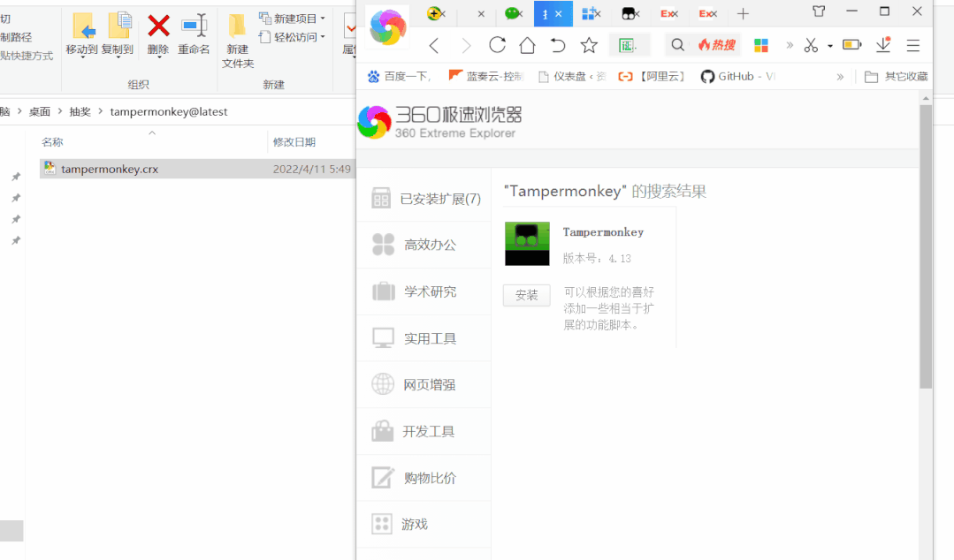Click the scissors screenshot tool
This screenshot has width=954, height=560.
811,45
